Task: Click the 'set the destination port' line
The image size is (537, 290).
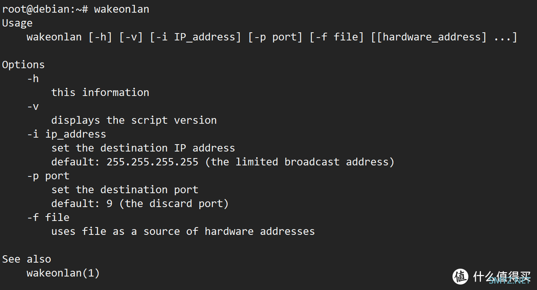Action: coord(125,190)
